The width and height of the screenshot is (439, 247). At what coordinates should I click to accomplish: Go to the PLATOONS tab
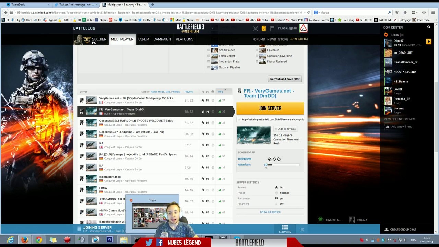pos(185,39)
